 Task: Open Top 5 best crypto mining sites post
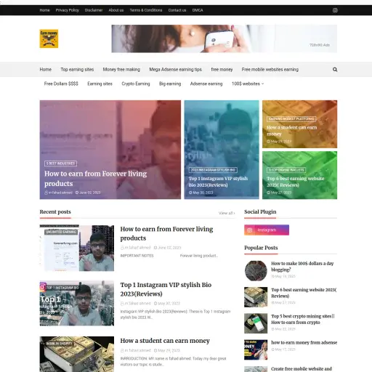tap(303, 319)
